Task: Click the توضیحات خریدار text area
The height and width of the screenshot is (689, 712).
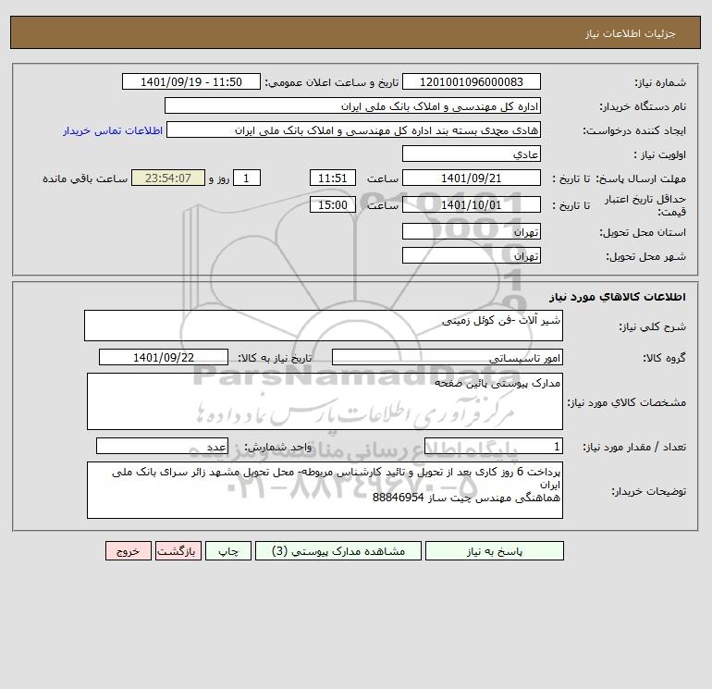Action: [x=325, y=490]
